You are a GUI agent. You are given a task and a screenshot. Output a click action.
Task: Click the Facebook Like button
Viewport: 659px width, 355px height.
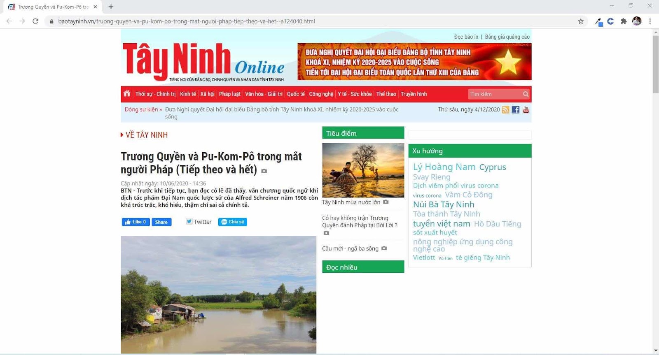pos(136,222)
